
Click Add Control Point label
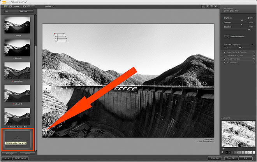pyautogui.click(x=238, y=37)
